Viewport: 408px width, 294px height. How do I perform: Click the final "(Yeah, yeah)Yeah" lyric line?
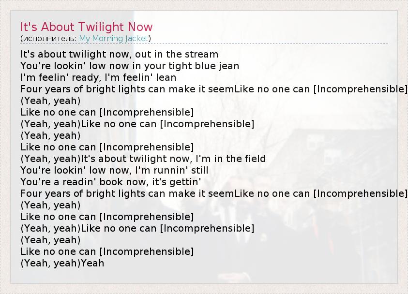(x=62, y=263)
